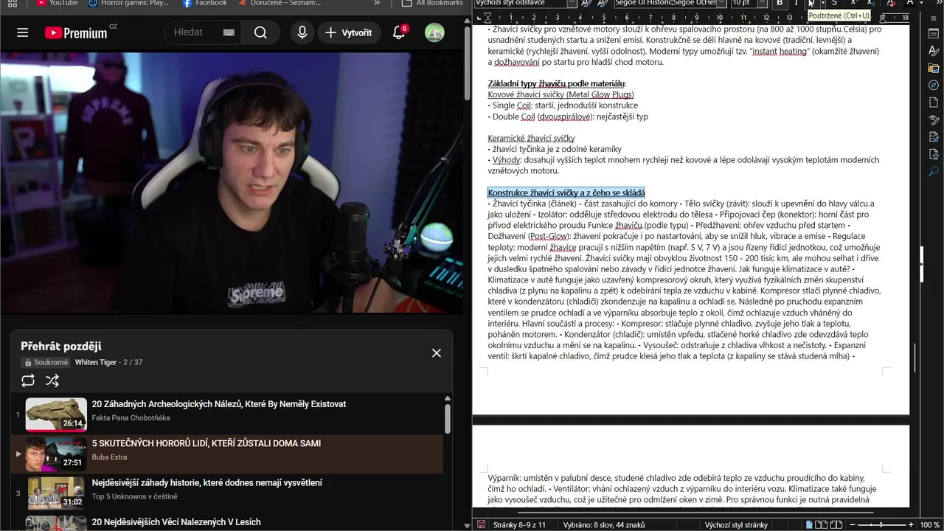Viewport: 944px width, 531px height.
Task: Zoom out the document with minus
Action: [853, 525]
